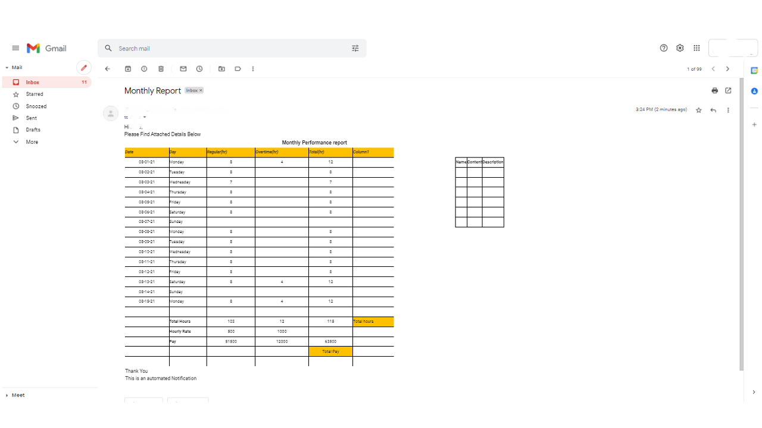Image resolution: width=762 pixels, height=428 pixels.
Task: Go back to Inbox with arrow
Action: (x=108, y=69)
